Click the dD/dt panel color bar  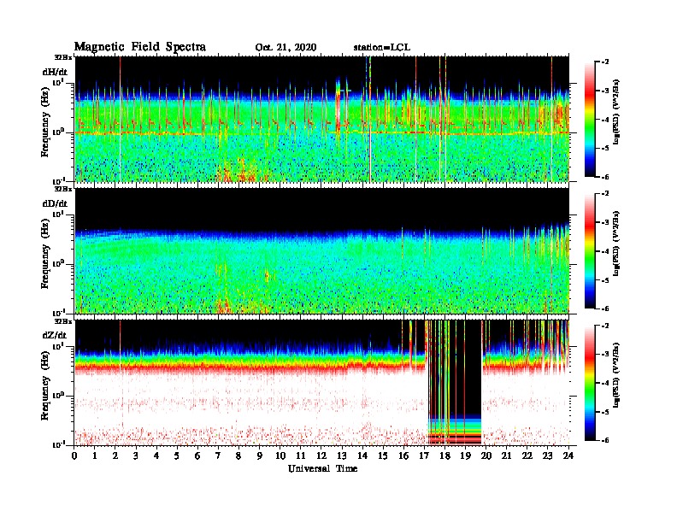[x=590, y=250]
